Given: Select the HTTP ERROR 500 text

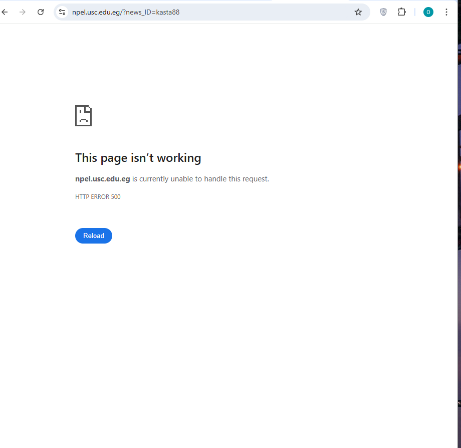Looking at the screenshot, I should click(98, 196).
